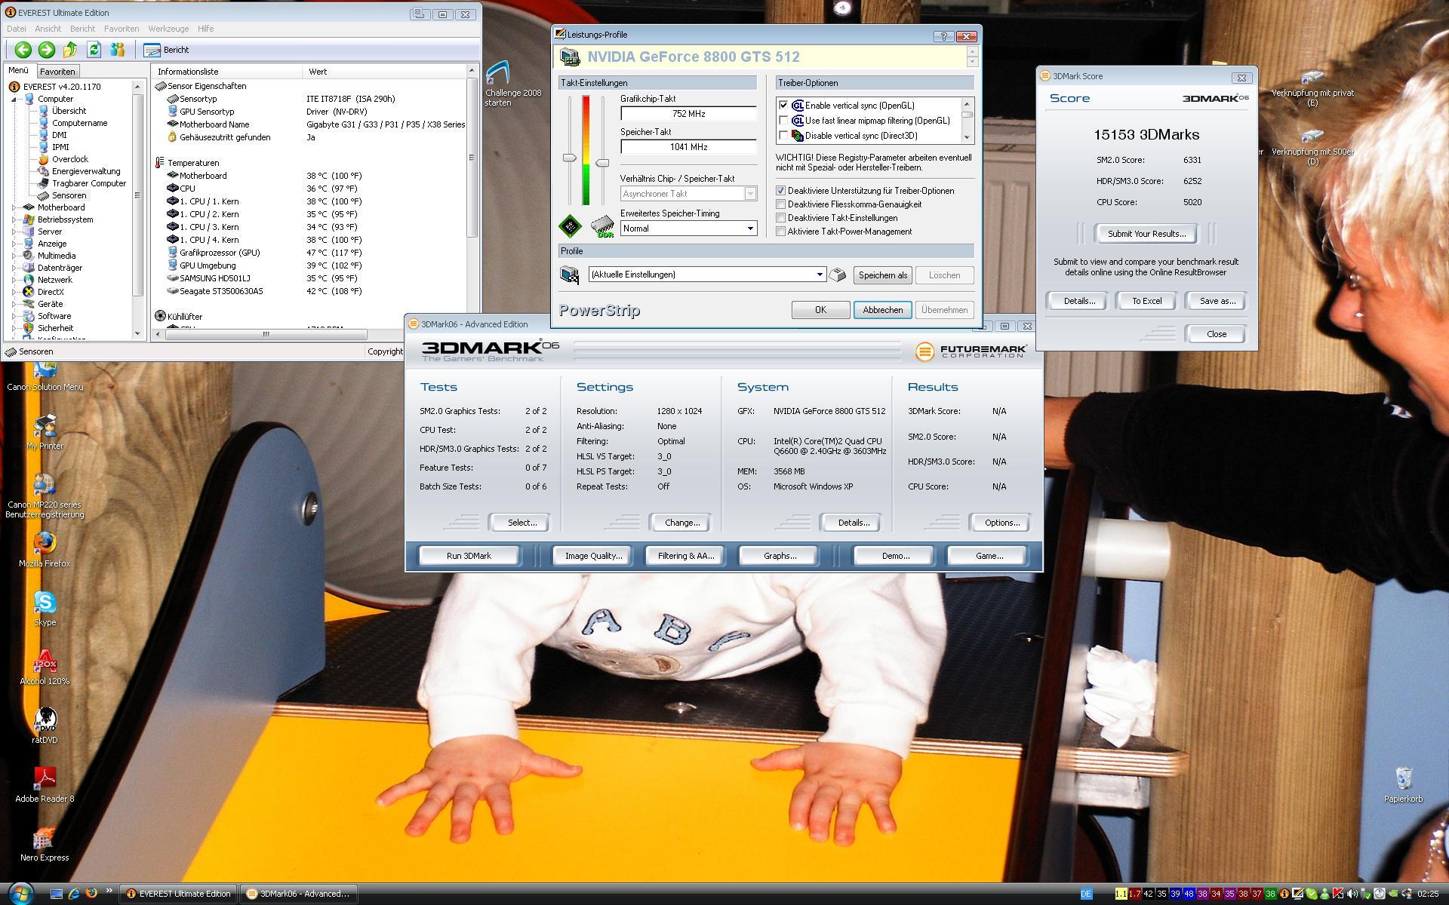Viewport: 1449px width, 905px height.
Task: Check Aktiviere Takt-Power-Management
Action: click(781, 232)
